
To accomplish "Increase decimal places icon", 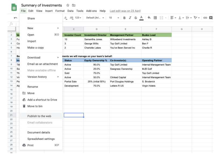I will (72, 18).
